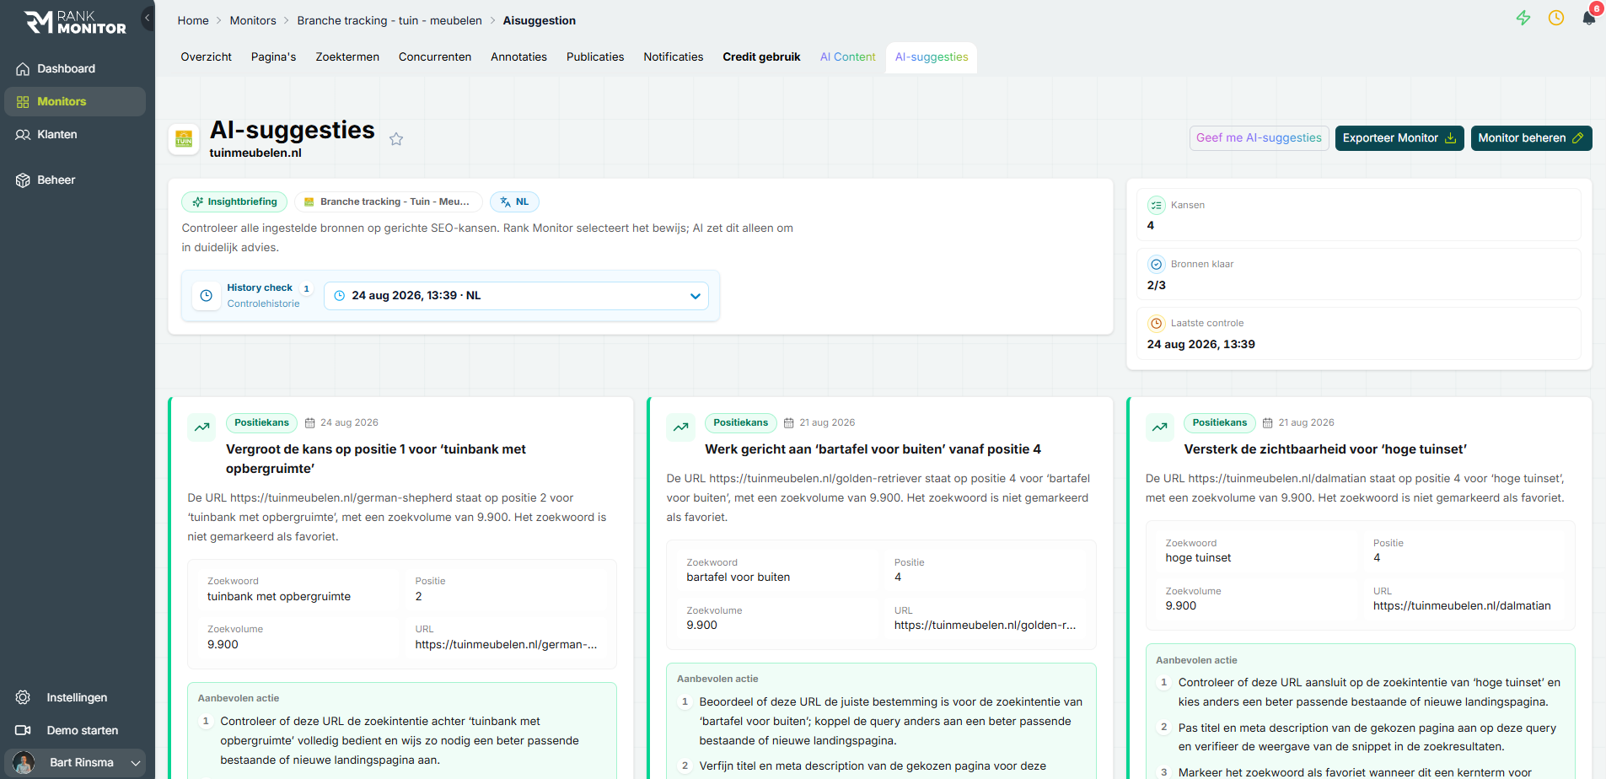Click the Insightbriefing badge

point(234,201)
